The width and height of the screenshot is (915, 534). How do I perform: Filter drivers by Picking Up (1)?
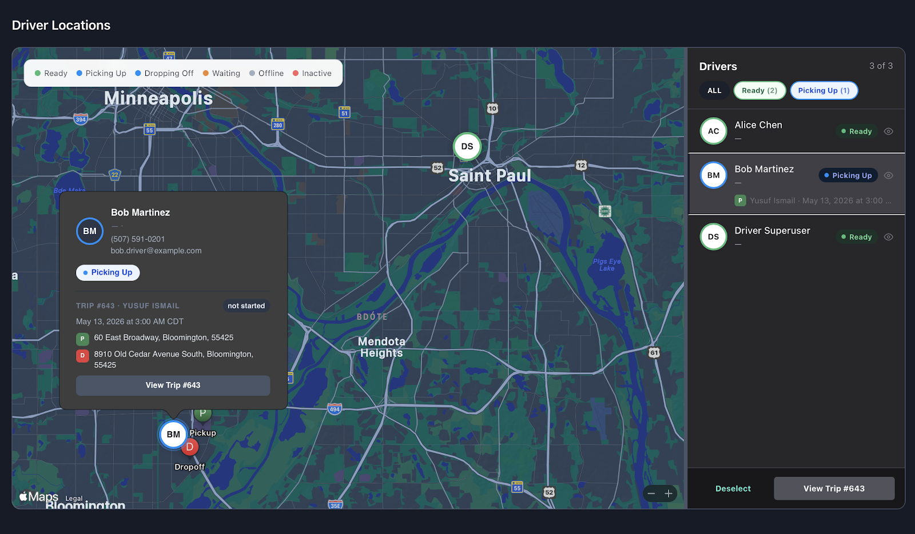[823, 90]
